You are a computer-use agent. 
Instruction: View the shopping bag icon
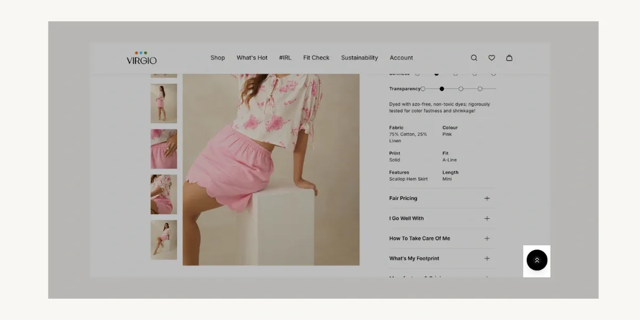point(509,58)
